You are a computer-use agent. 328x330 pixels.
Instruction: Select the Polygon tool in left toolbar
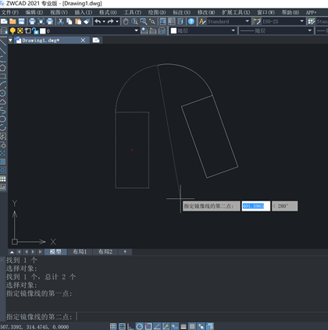(3, 68)
